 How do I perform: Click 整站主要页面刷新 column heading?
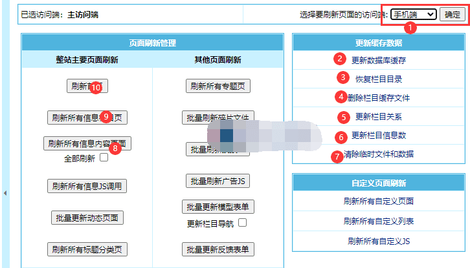[87, 60]
